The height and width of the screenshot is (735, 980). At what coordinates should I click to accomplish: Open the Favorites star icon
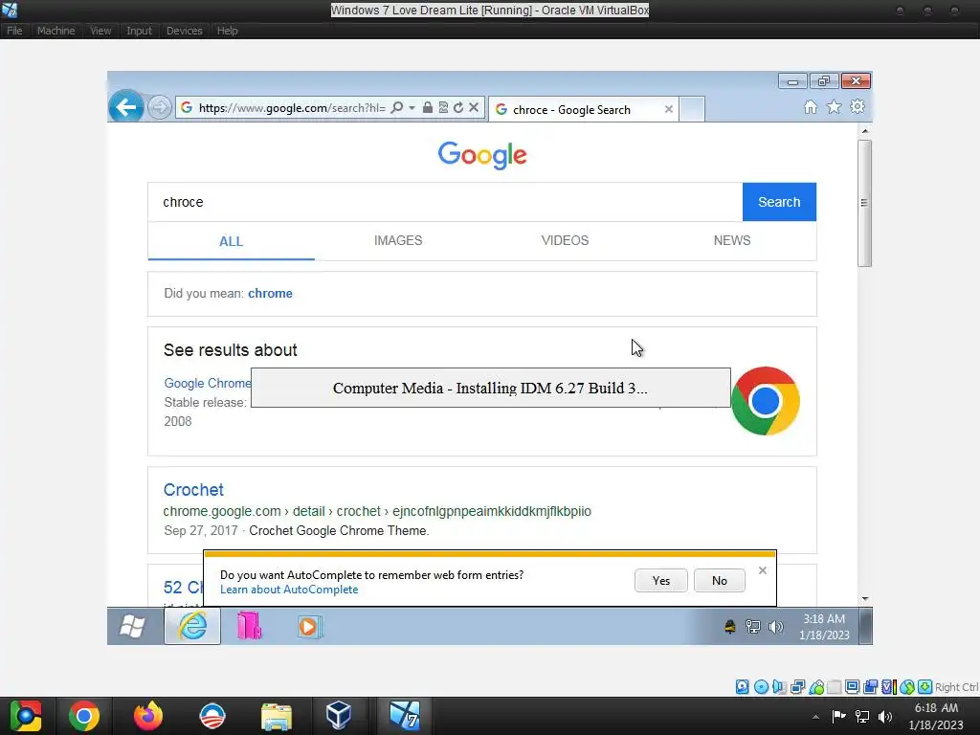coord(834,107)
